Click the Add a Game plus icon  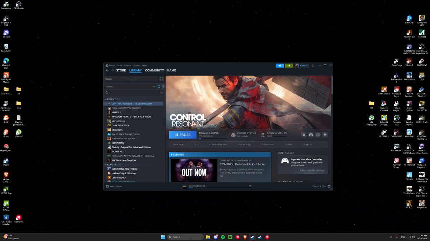(107, 186)
